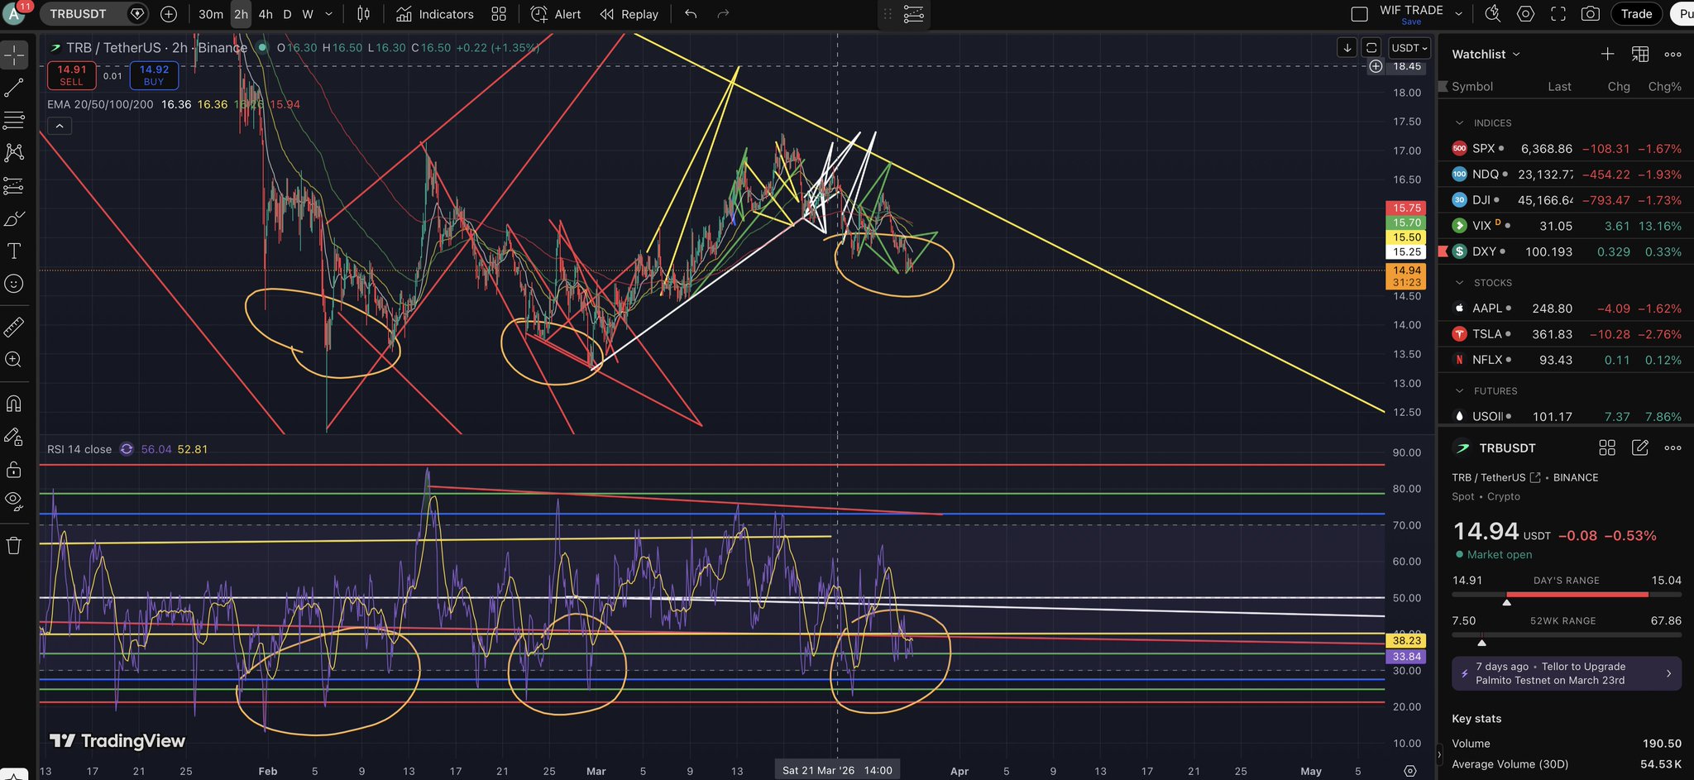Image resolution: width=1694 pixels, height=780 pixels.
Task: Open the chart patterns tool group
Action: [x=14, y=152]
